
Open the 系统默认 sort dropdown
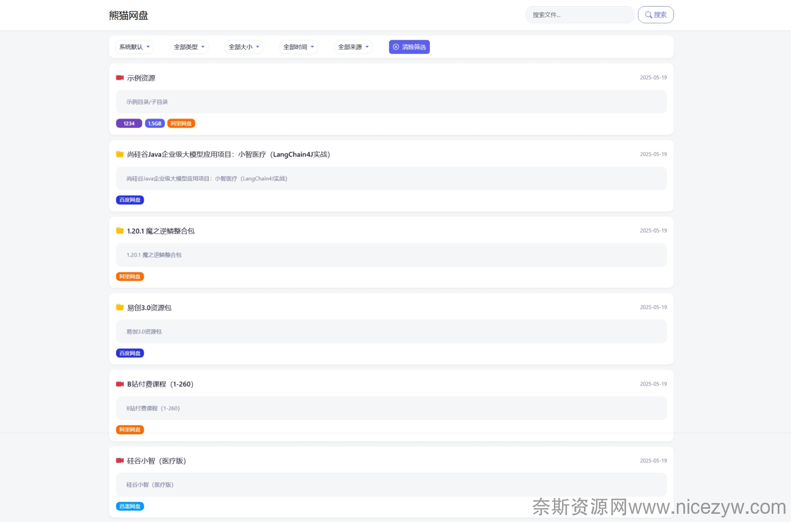(x=134, y=47)
